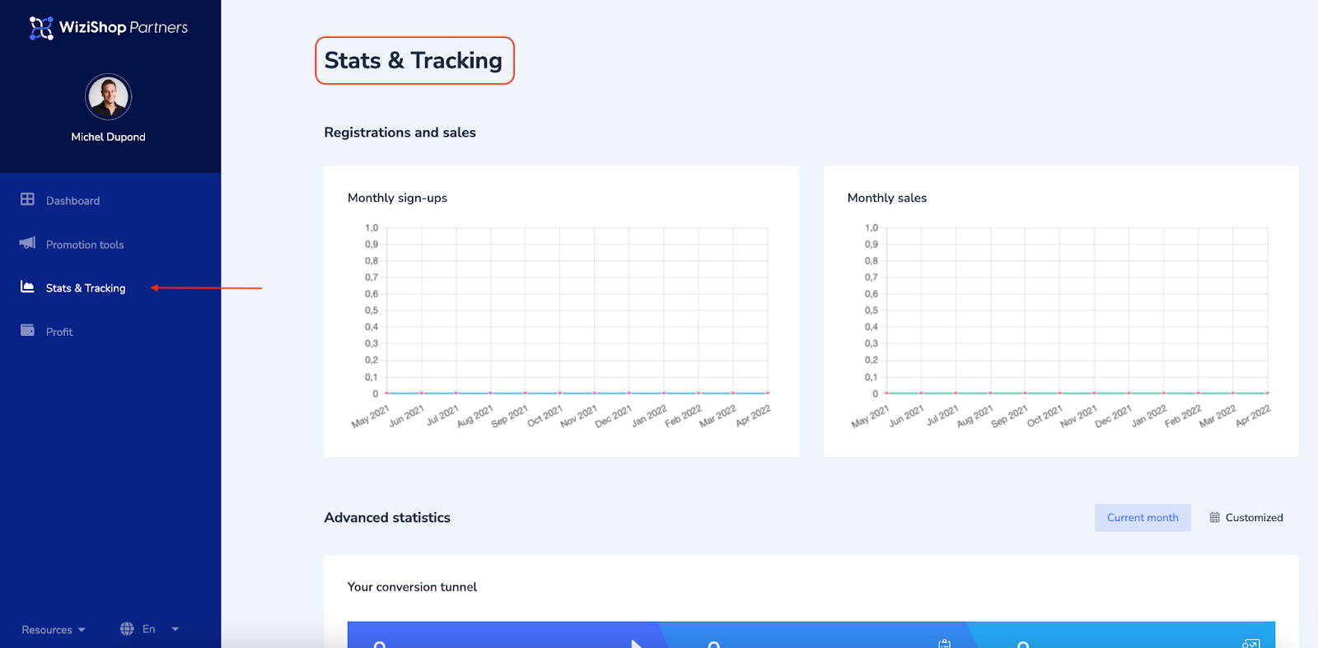The image size is (1318, 648).
Task: Click the Apr 2022 point on Monthly sign-ups chart
Action: coord(768,394)
